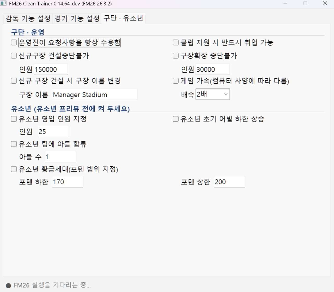This screenshot has width=334, height=292.
Task: Click the 구단 · 운영 section heading
Action: tap(28, 32)
